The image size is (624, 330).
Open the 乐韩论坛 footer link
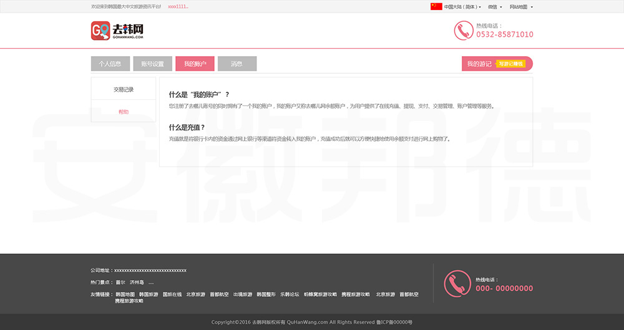(x=290, y=294)
